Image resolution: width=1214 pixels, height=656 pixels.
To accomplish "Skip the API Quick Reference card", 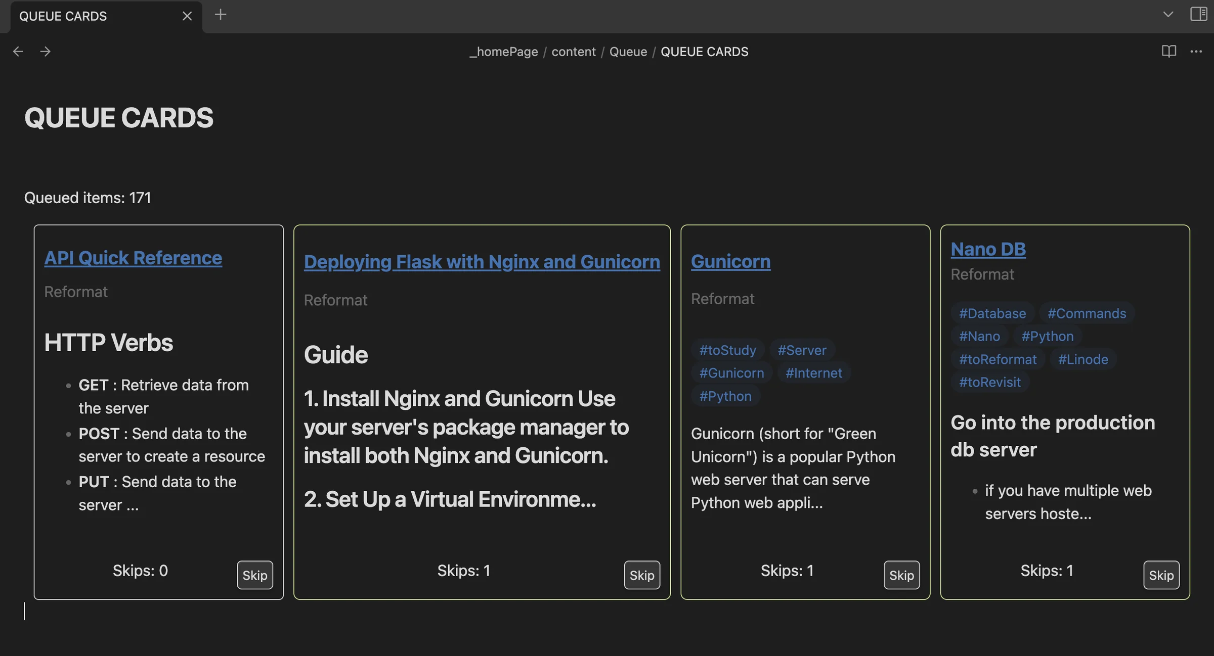I will [x=254, y=575].
